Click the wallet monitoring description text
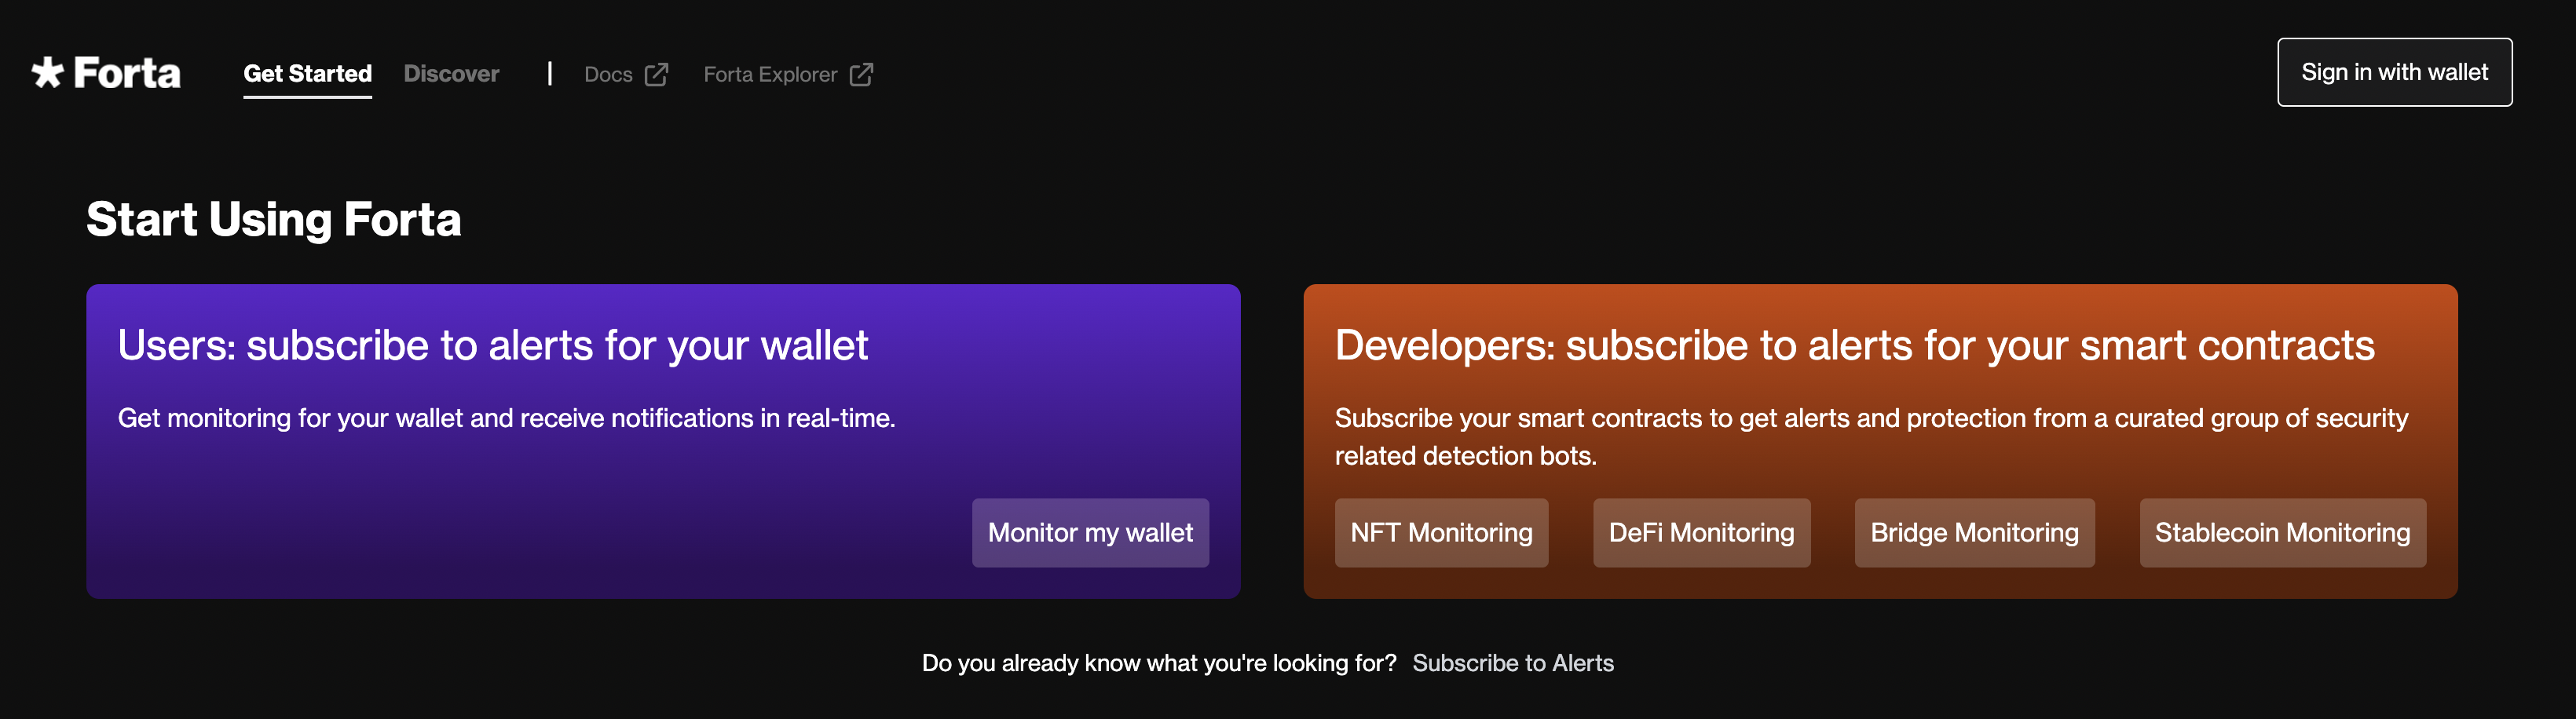Image resolution: width=2576 pixels, height=719 pixels. click(507, 418)
